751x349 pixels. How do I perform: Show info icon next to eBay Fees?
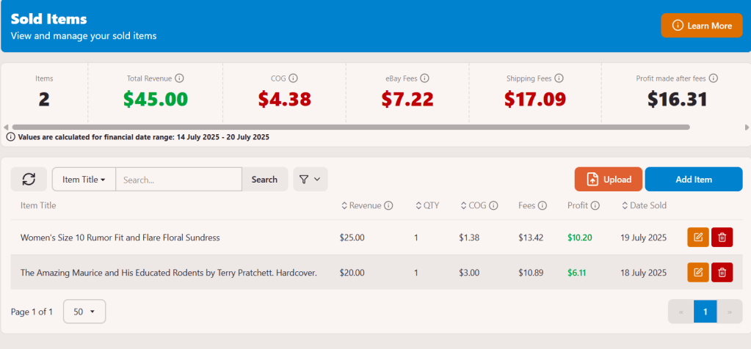point(424,78)
